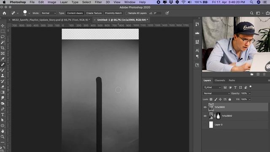
Task: Hide the masked 1n1a3900 layer
Action: (x=205, y=116)
